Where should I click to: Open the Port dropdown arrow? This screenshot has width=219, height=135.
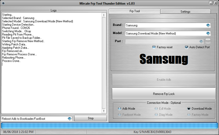[x=201, y=41]
